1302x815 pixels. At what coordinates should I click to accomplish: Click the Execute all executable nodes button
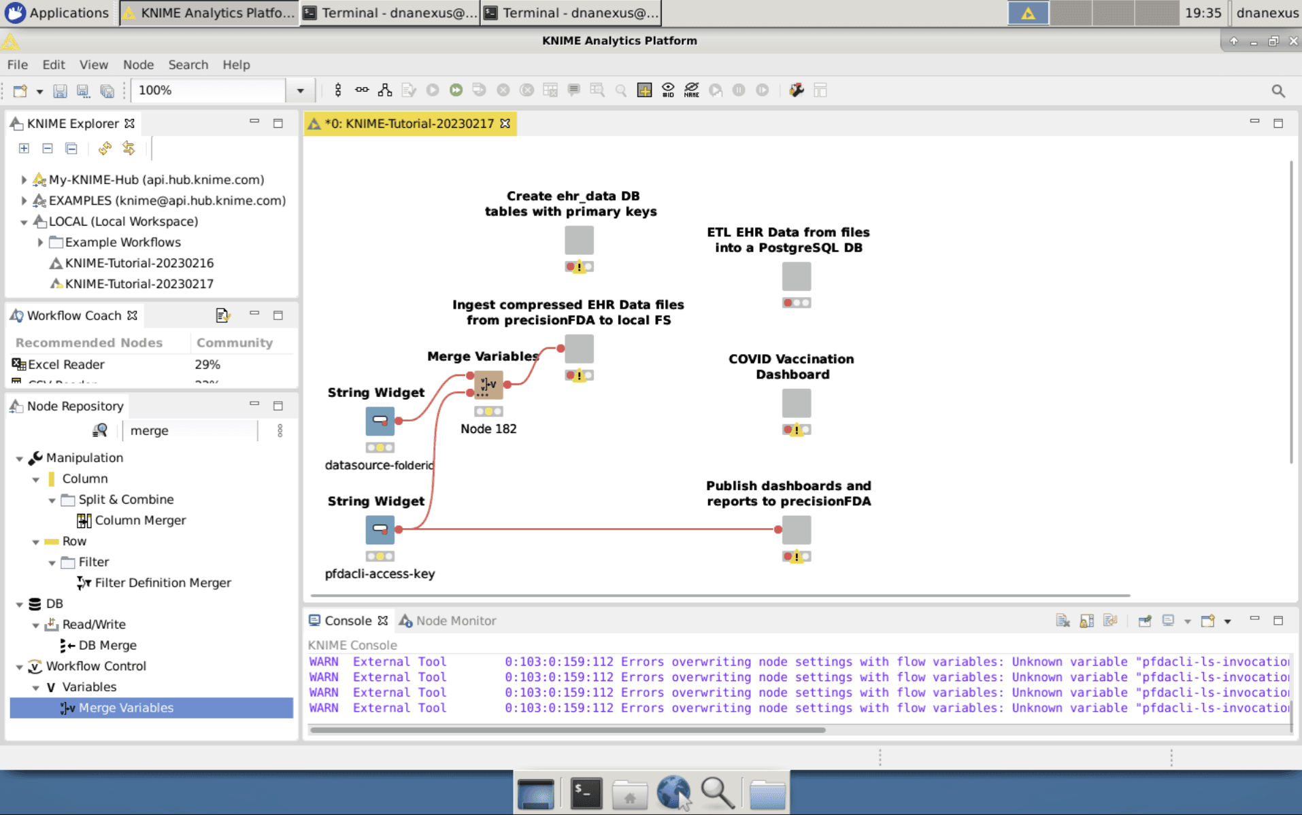tap(456, 90)
